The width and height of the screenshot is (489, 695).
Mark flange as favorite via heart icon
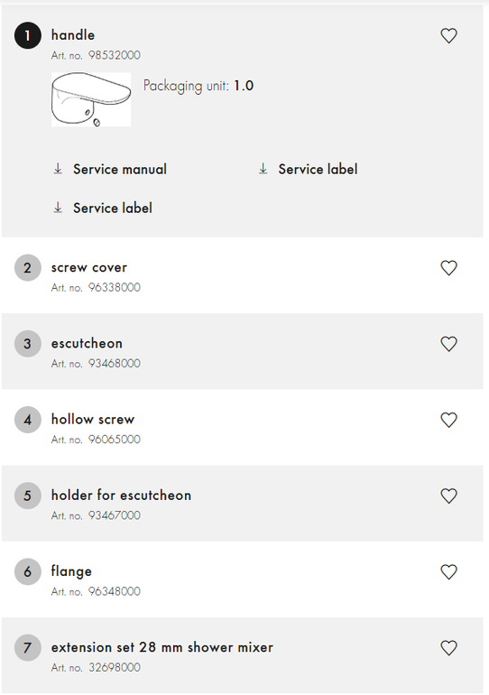click(x=448, y=571)
